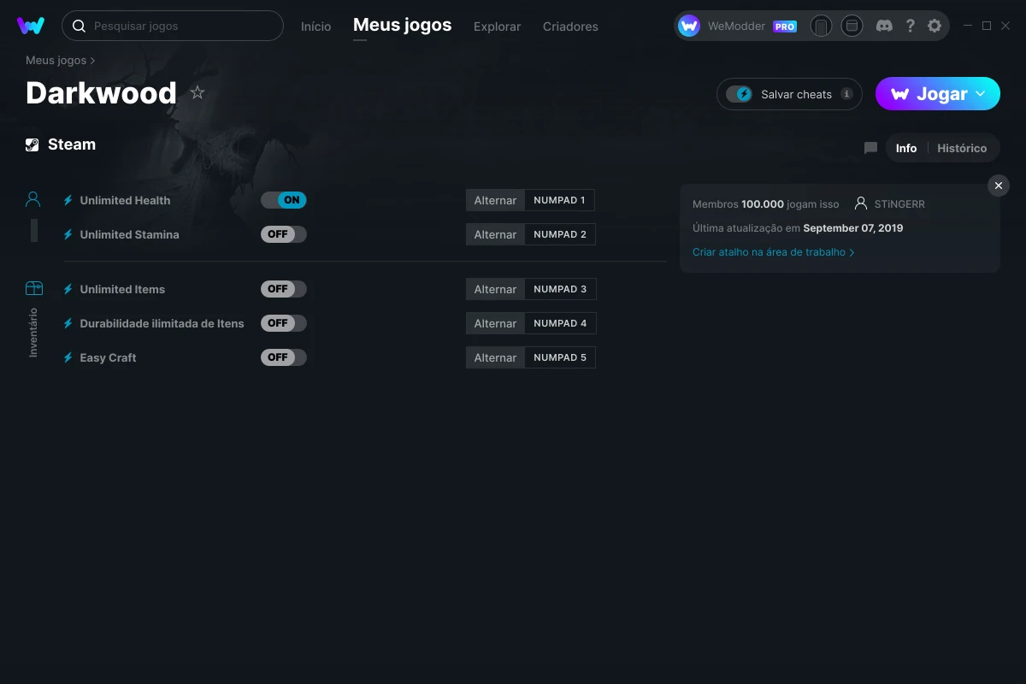Image resolution: width=1026 pixels, height=684 pixels.
Task: Close the info panel
Action: point(999,186)
